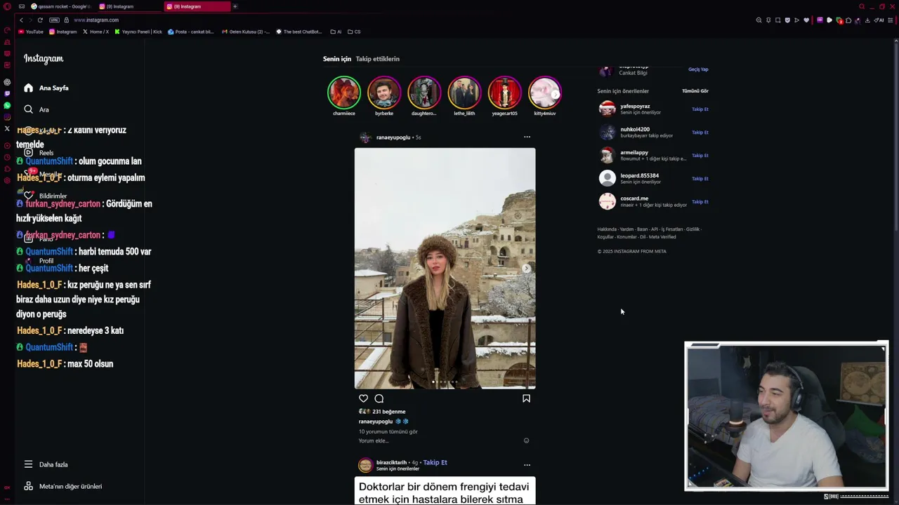This screenshot has height=505, width=899.
Task: Open the pinboards pin icon
Action: 768,20
